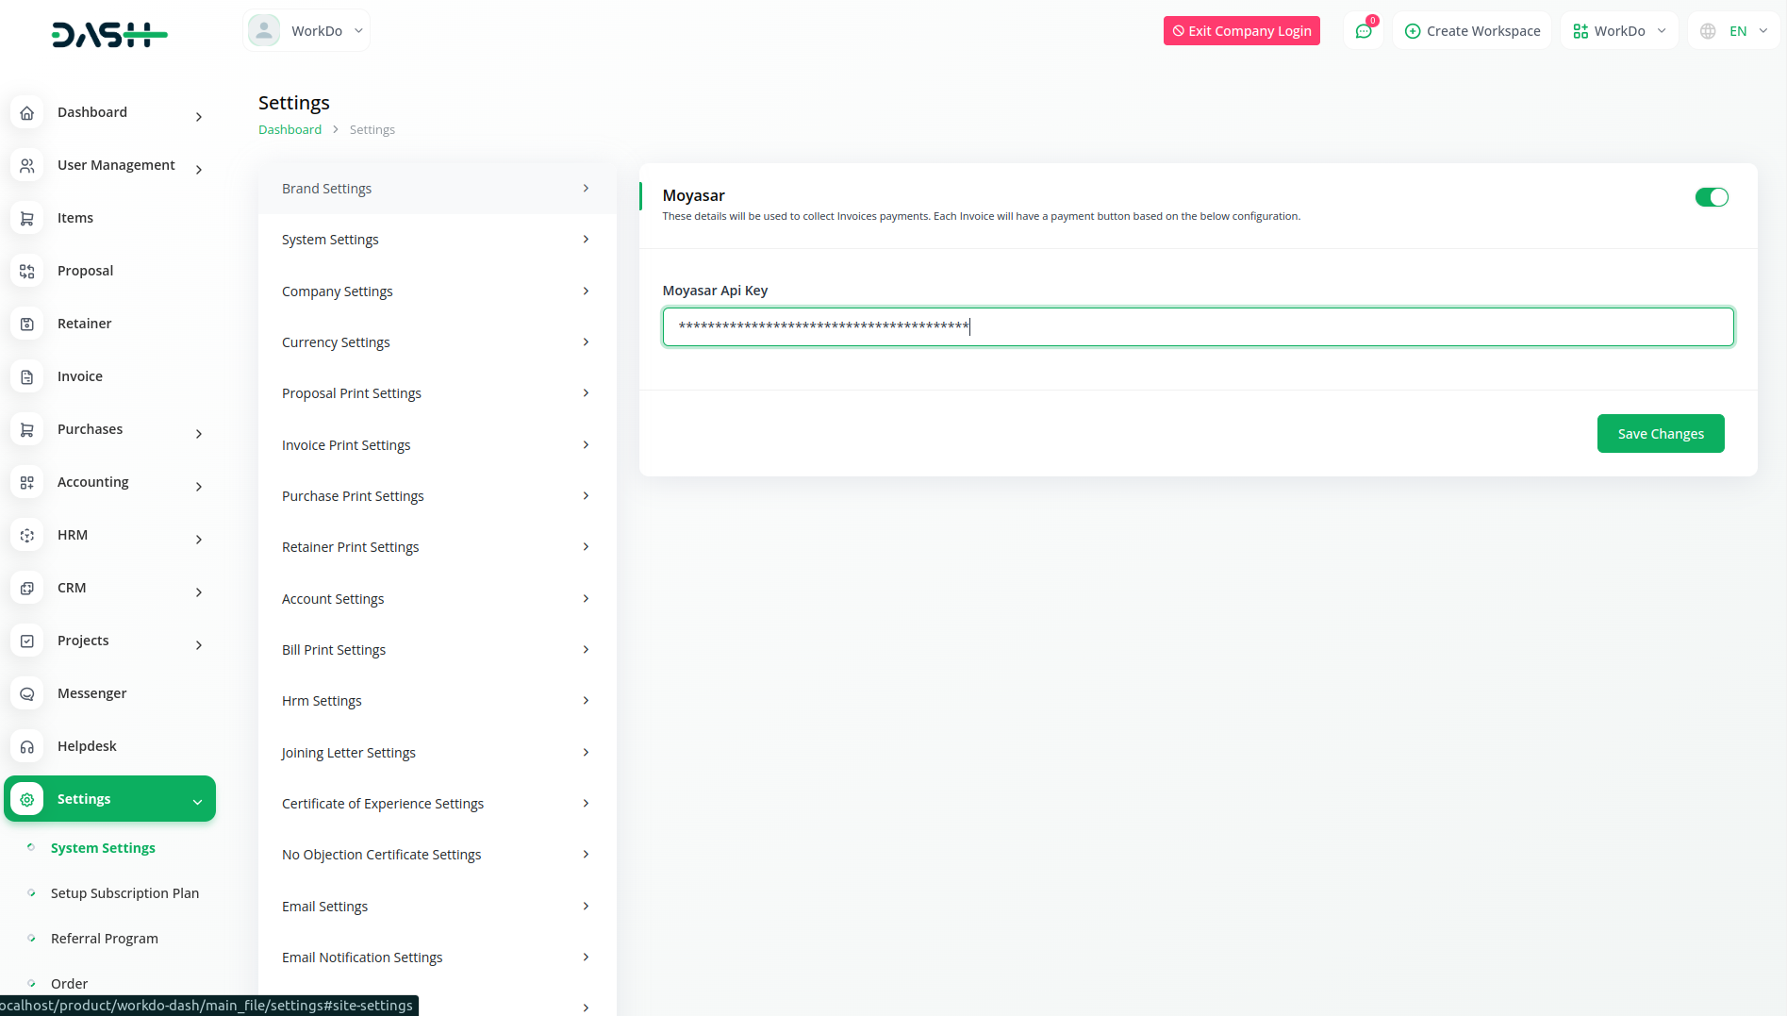
Task: Open Currency Settings section
Action: (x=437, y=342)
